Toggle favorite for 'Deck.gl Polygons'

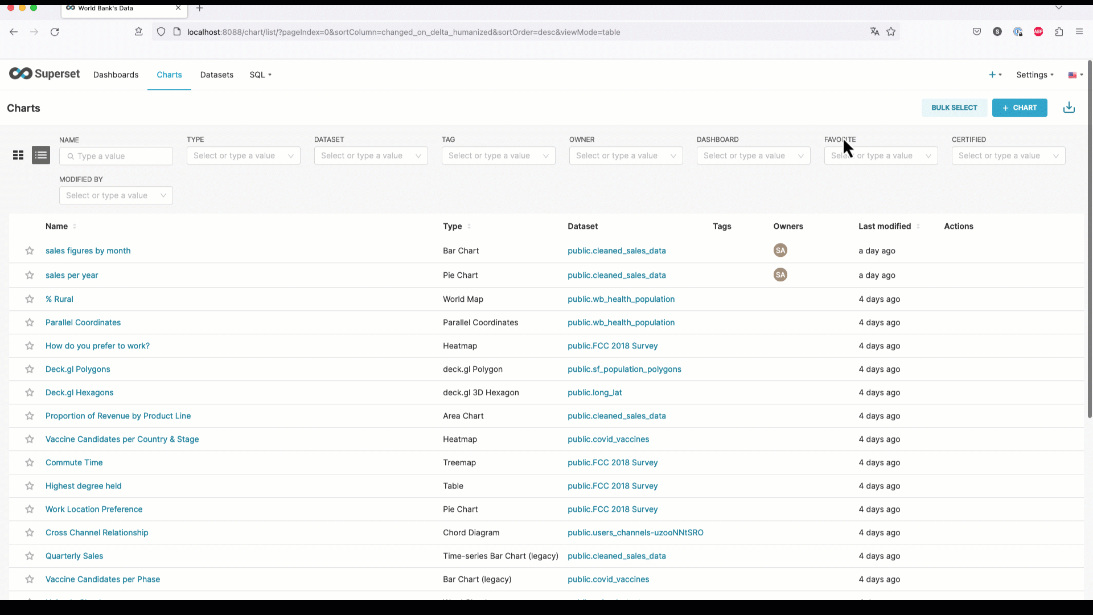28,368
